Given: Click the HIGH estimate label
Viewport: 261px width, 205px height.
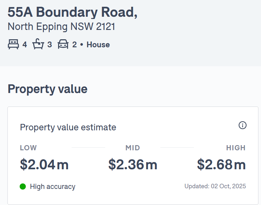Looking at the screenshot, I should (236, 148).
